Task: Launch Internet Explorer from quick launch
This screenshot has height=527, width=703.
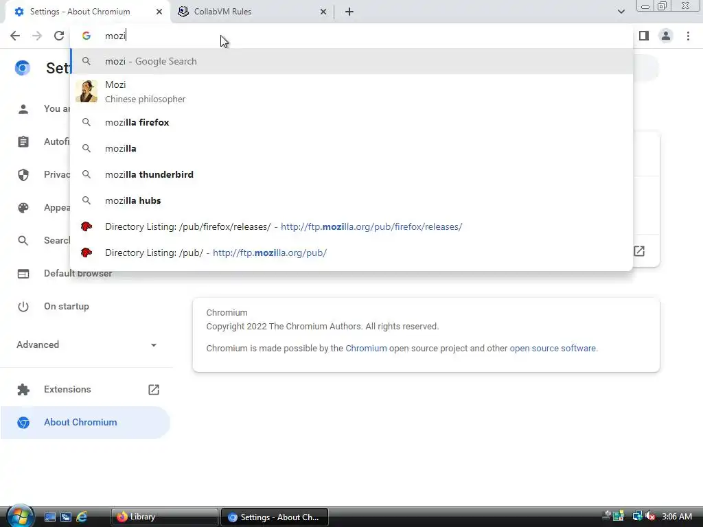Action: point(82,517)
